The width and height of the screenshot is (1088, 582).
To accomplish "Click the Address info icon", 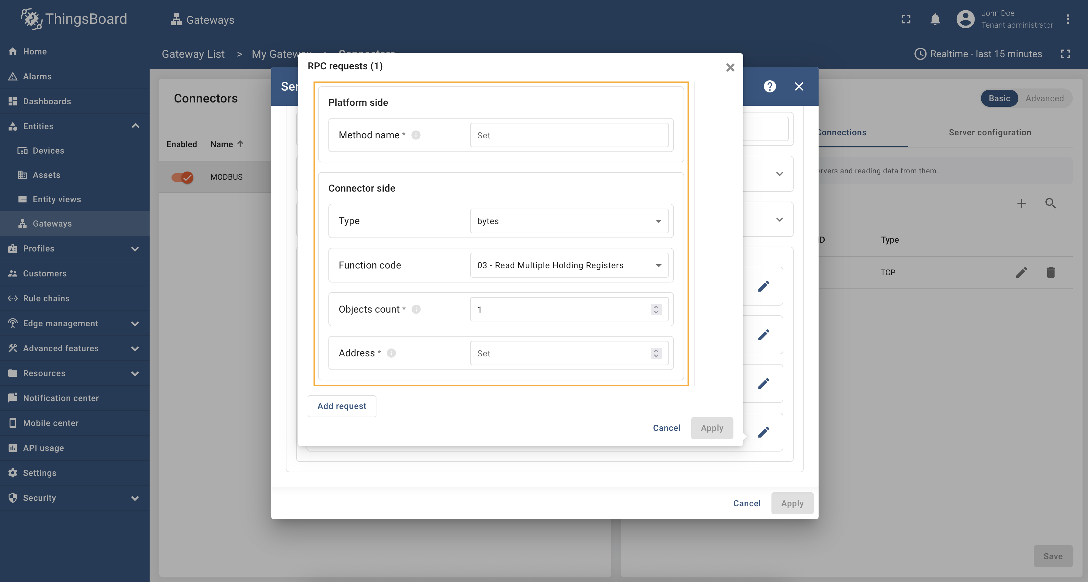I will (x=391, y=353).
